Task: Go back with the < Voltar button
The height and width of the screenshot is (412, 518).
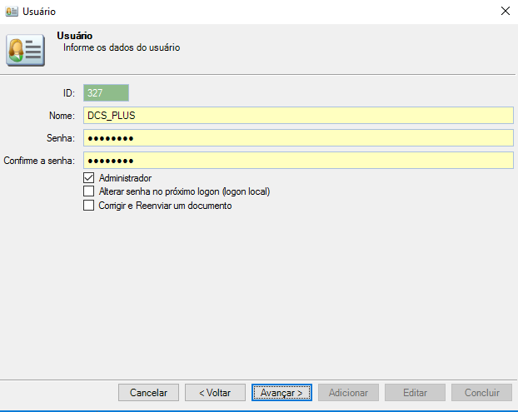Action: (x=215, y=392)
